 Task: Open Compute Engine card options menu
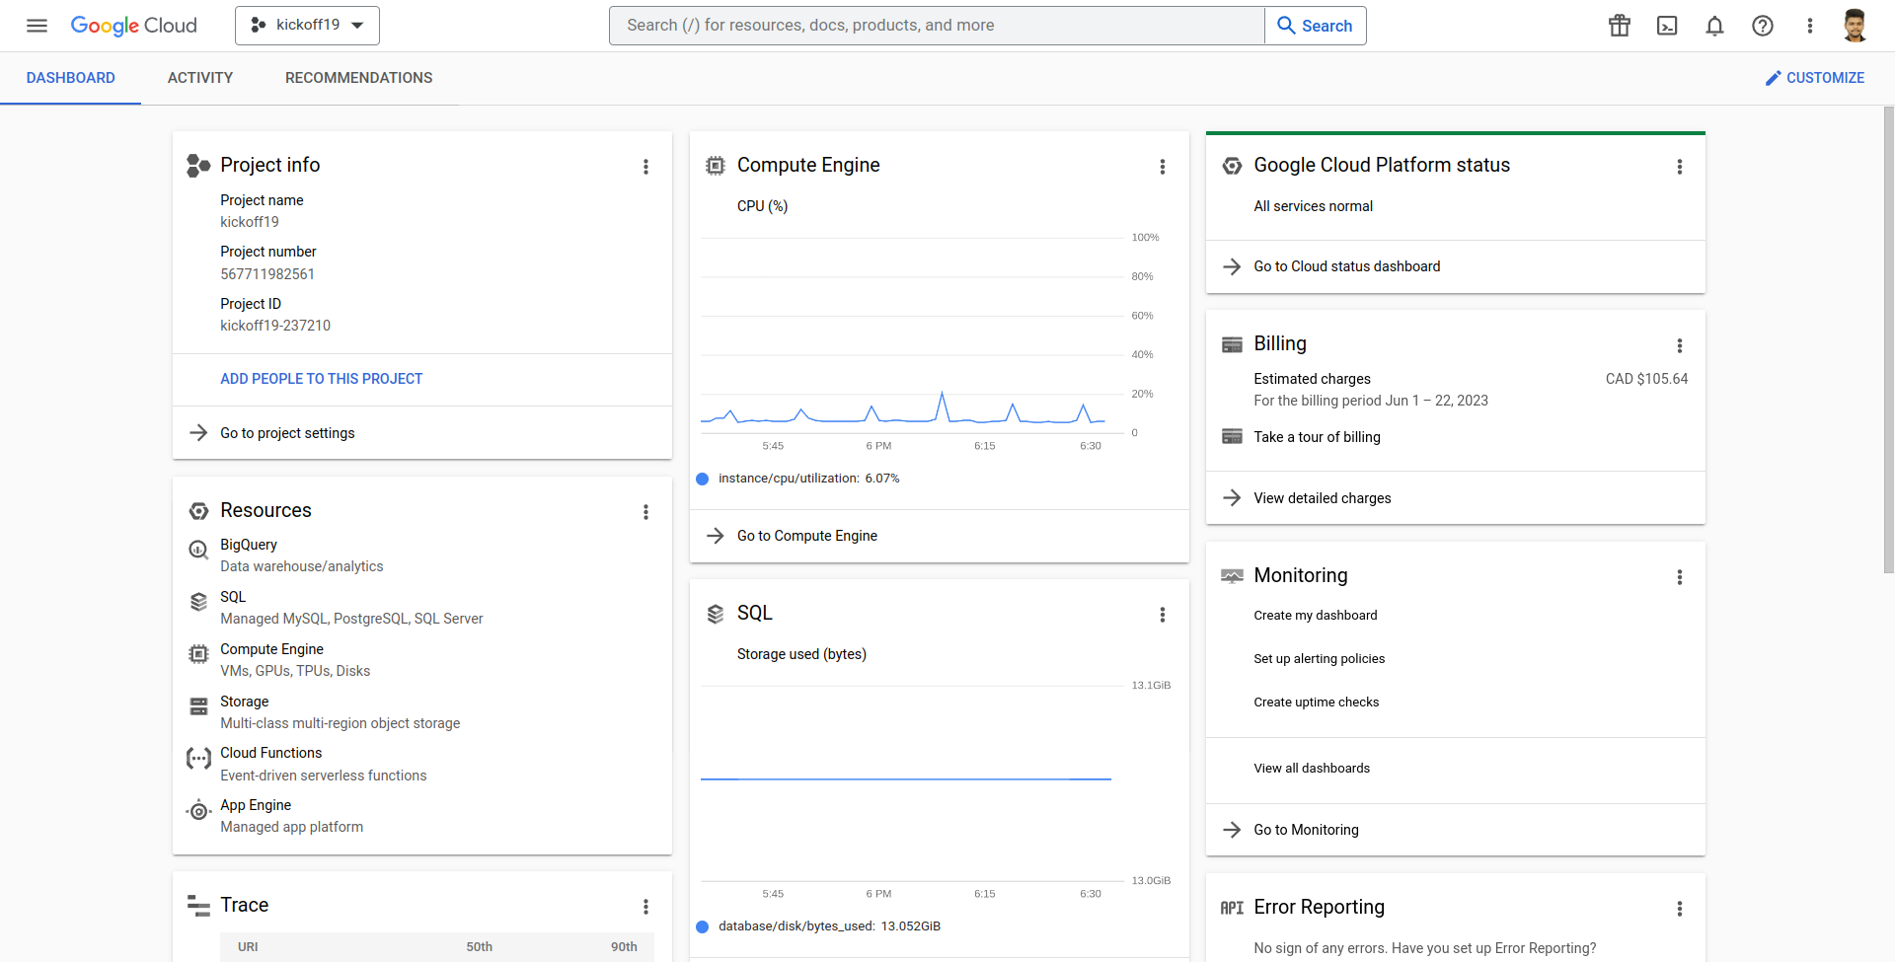[1163, 167]
